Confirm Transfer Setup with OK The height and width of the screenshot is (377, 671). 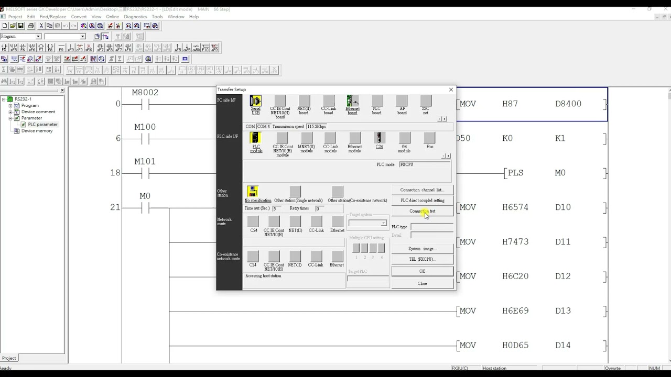pos(422,271)
